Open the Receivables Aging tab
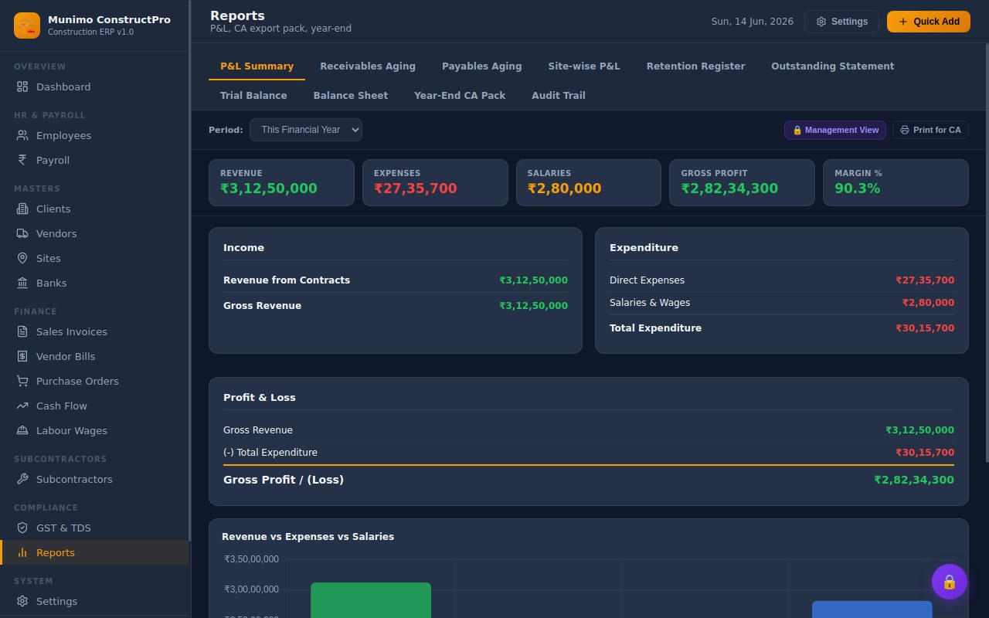Image resolution: width=989 pixels, height=618 pixels. point(368,66)
